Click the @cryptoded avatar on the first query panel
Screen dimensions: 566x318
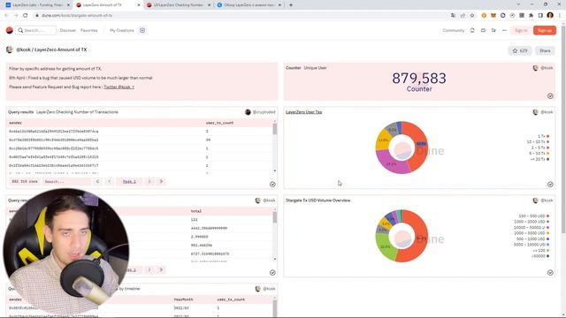(248, 112)
